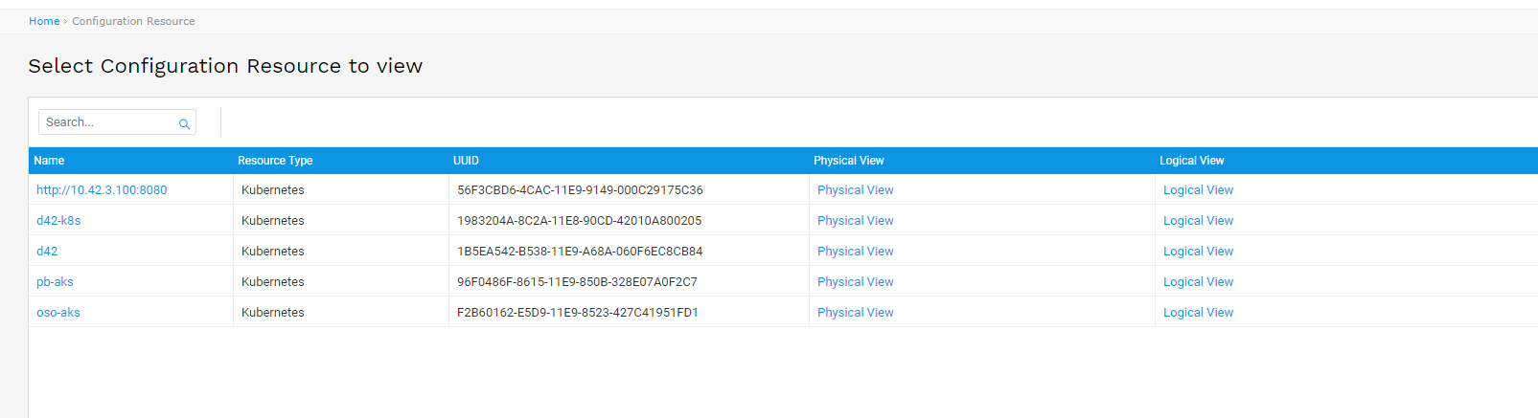This screenshot has width=1538, height=418.
Task: Open the d42 resource link
Action: (47, 252)
